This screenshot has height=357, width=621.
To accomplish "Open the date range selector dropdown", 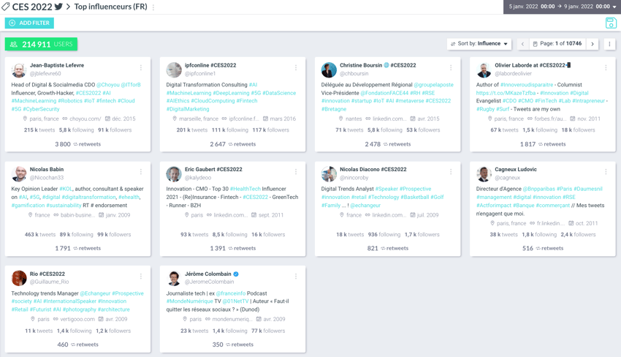I will (x=562, y=7).
